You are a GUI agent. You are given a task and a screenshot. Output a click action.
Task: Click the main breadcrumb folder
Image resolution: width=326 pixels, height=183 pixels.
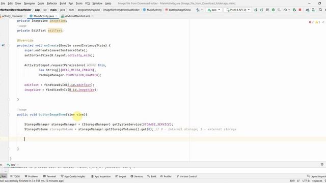pyautogui.click(x=53, y=10)
